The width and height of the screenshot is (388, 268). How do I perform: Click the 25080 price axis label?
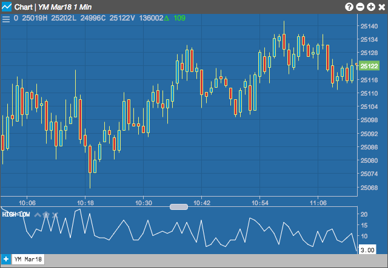(x=369, y=160)
